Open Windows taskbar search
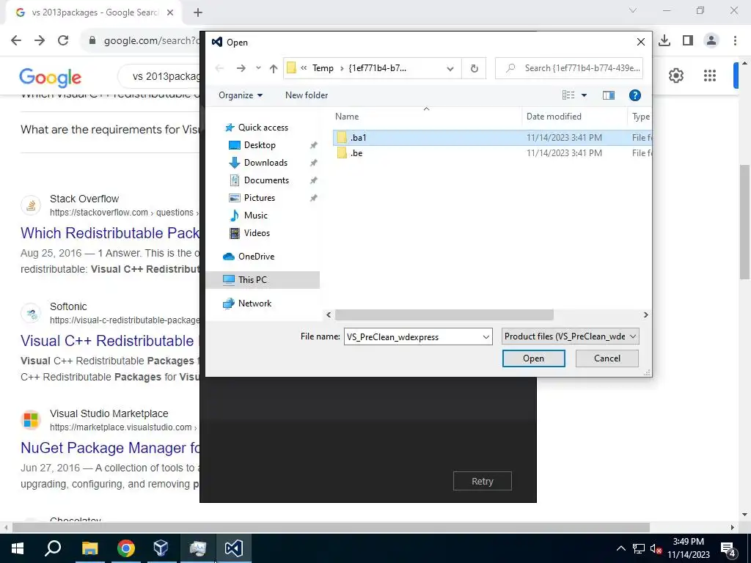This screenshot has height=563, width=751. point(53,548)
